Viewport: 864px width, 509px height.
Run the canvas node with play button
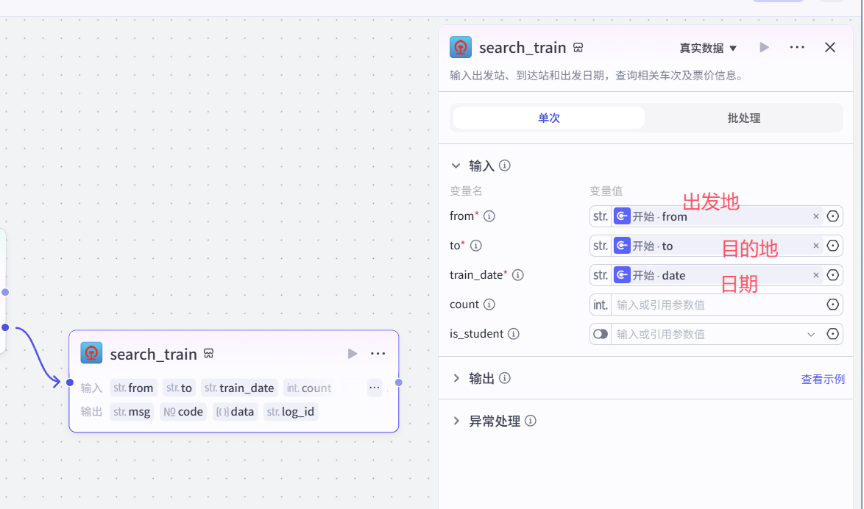click(x=352, y=354)
